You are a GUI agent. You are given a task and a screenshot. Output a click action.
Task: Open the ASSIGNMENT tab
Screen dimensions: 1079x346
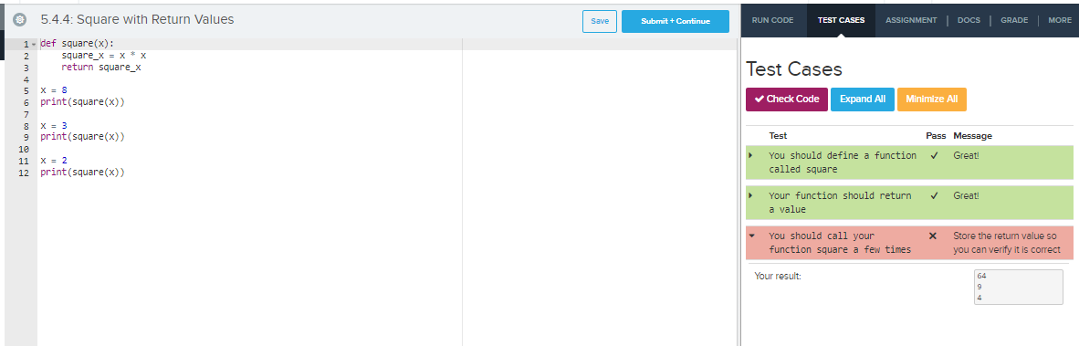911,20
